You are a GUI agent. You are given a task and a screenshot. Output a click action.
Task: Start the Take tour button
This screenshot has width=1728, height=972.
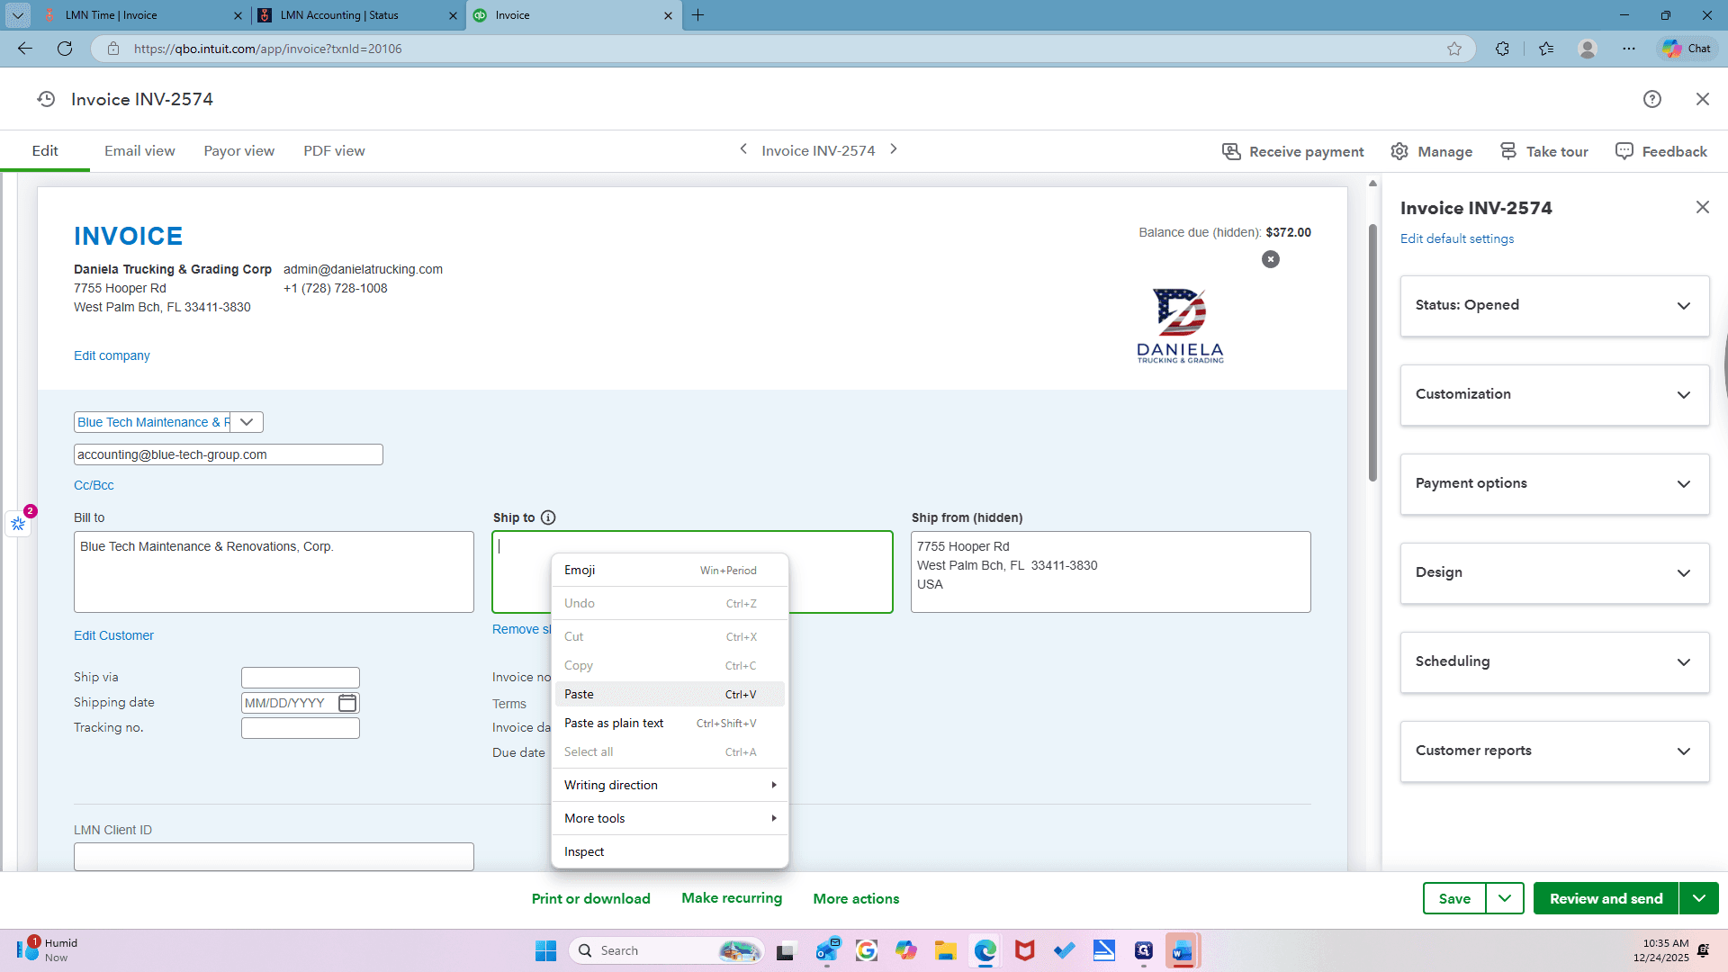pyautogui.click(x=1543, y=151)
